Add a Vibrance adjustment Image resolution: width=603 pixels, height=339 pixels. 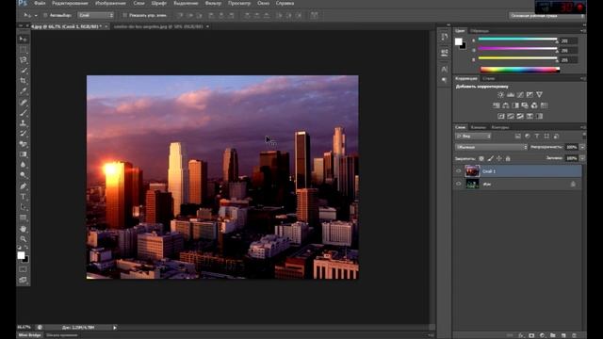pos(539,94)
